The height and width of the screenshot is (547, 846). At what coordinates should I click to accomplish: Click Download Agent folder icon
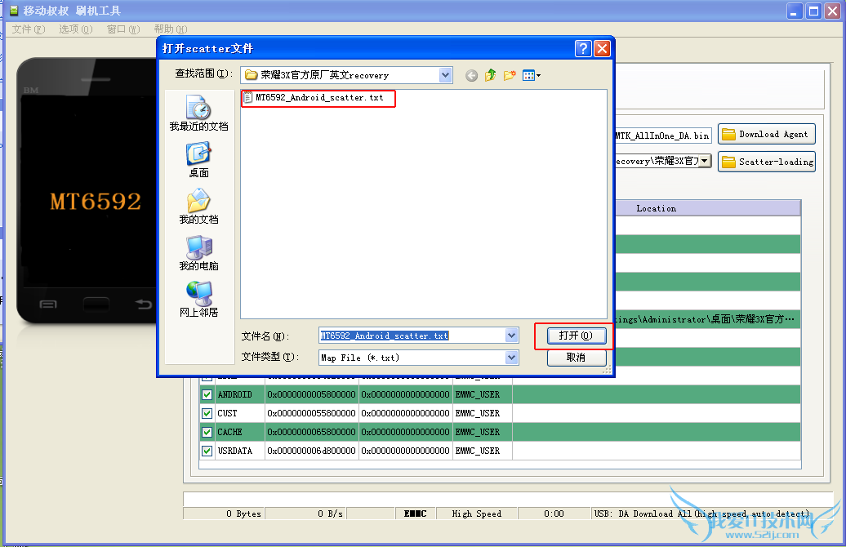click(x=728, y=135)
